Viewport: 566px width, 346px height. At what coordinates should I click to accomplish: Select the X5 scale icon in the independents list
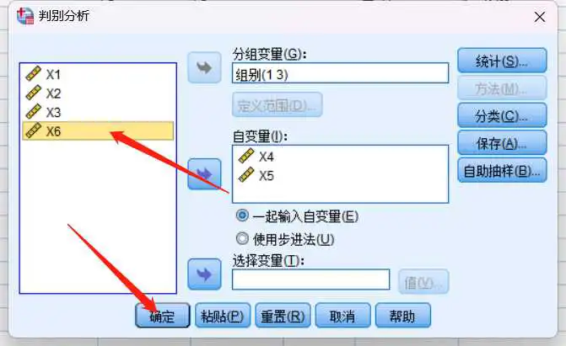pos(246,175)
